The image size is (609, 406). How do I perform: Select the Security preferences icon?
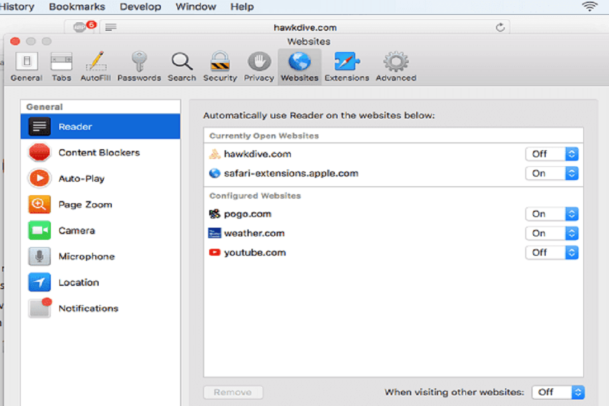coord(220,65)
